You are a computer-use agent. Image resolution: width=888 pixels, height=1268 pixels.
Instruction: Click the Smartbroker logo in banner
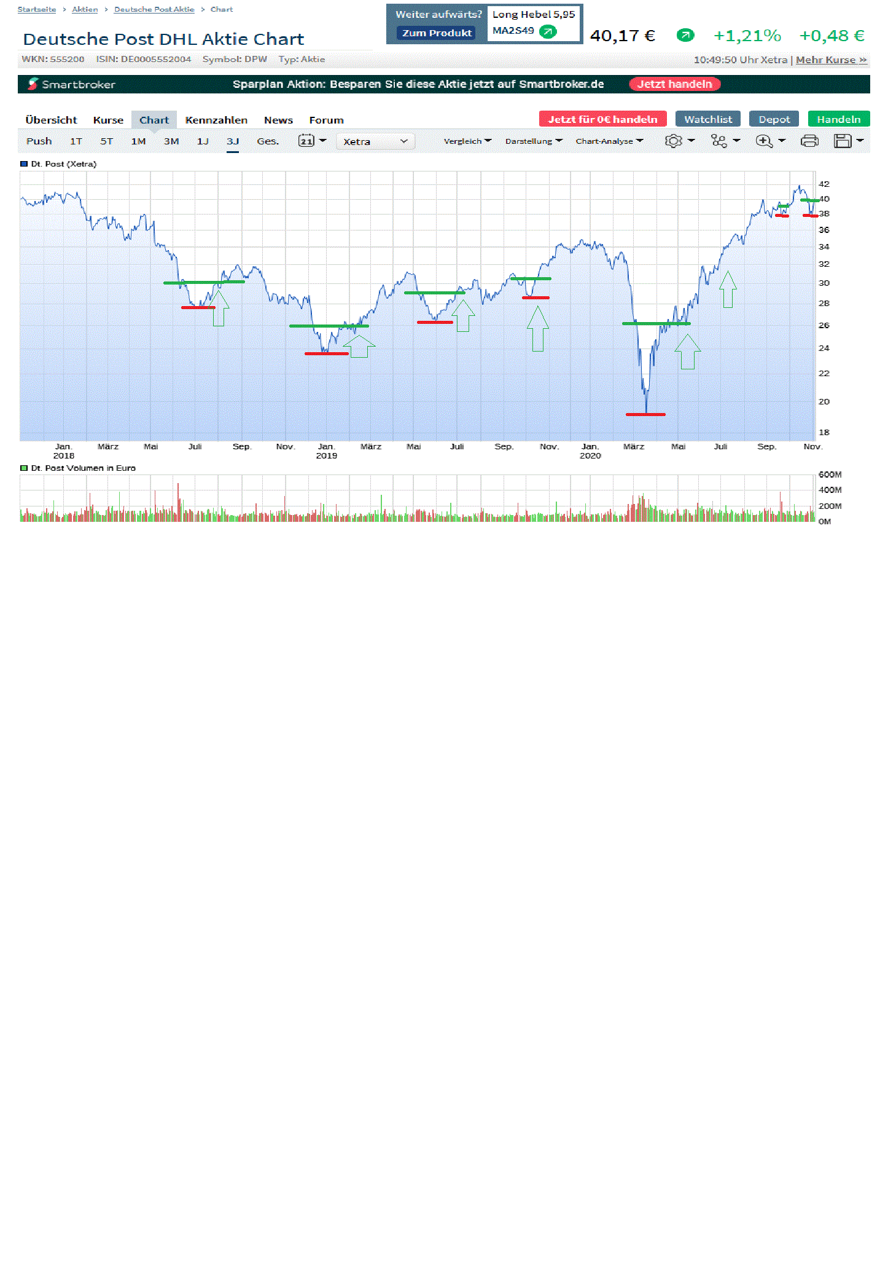click(x=71, y=84)
